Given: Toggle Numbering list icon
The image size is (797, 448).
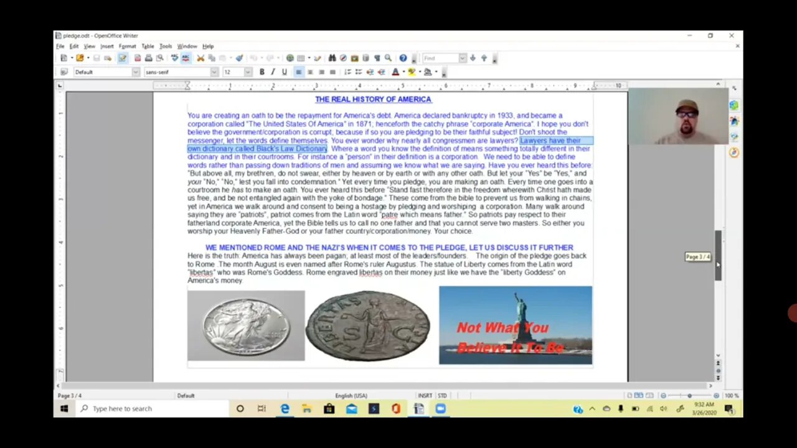Looking at the screenshot, I should [347, 72].
